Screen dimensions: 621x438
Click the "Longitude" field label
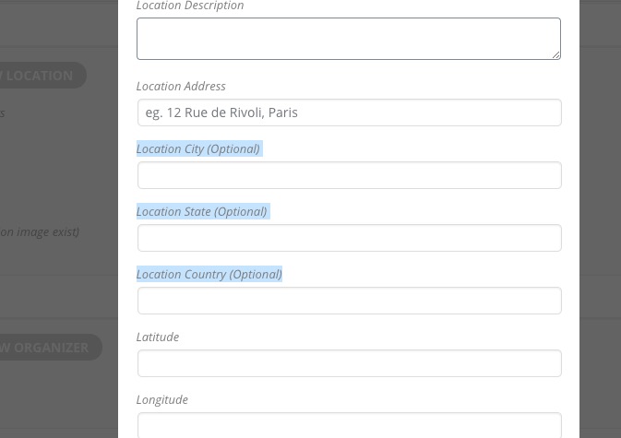tap(162, 400)
